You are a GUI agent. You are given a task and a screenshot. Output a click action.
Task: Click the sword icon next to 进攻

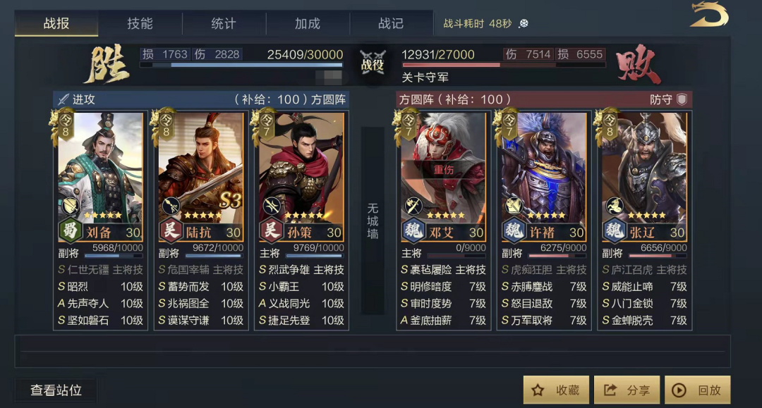[64, 99]
